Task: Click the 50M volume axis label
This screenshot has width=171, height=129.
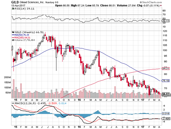Action: coord(8,92)
